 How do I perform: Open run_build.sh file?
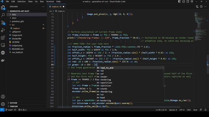17,52
